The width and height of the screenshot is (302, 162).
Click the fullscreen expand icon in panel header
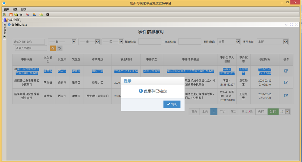tap(291, 25)
